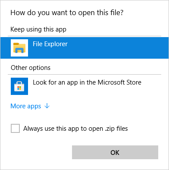
Task: Click the Microsoft Store shopping bag icon
Action: click(x=19, y=86)
